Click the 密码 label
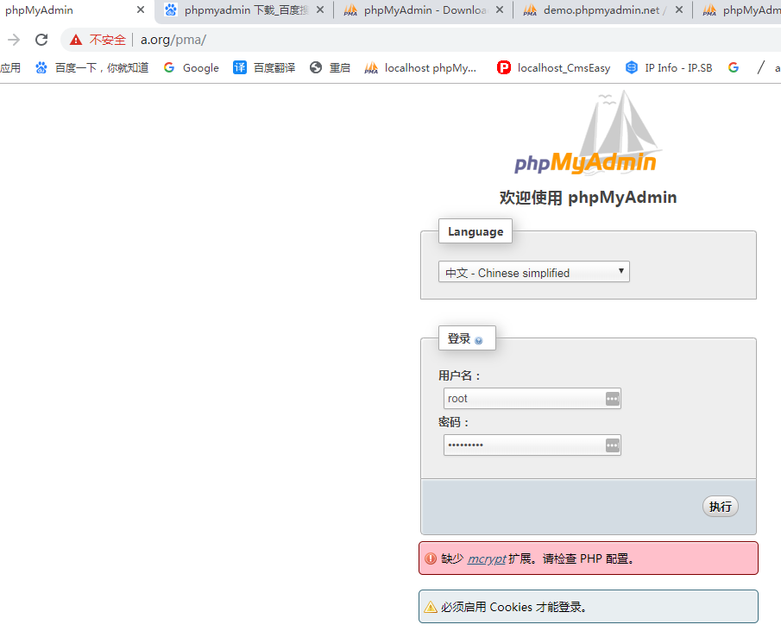 (454, 422)
